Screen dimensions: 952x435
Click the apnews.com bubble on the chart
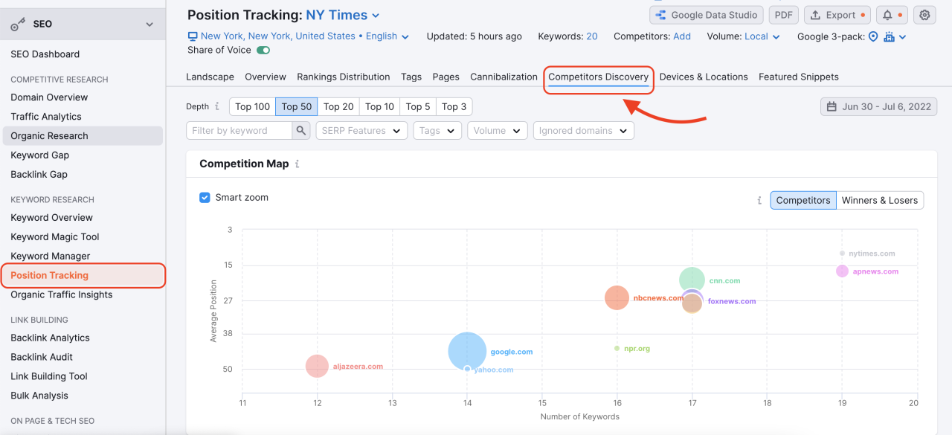[x=842, y=271]
